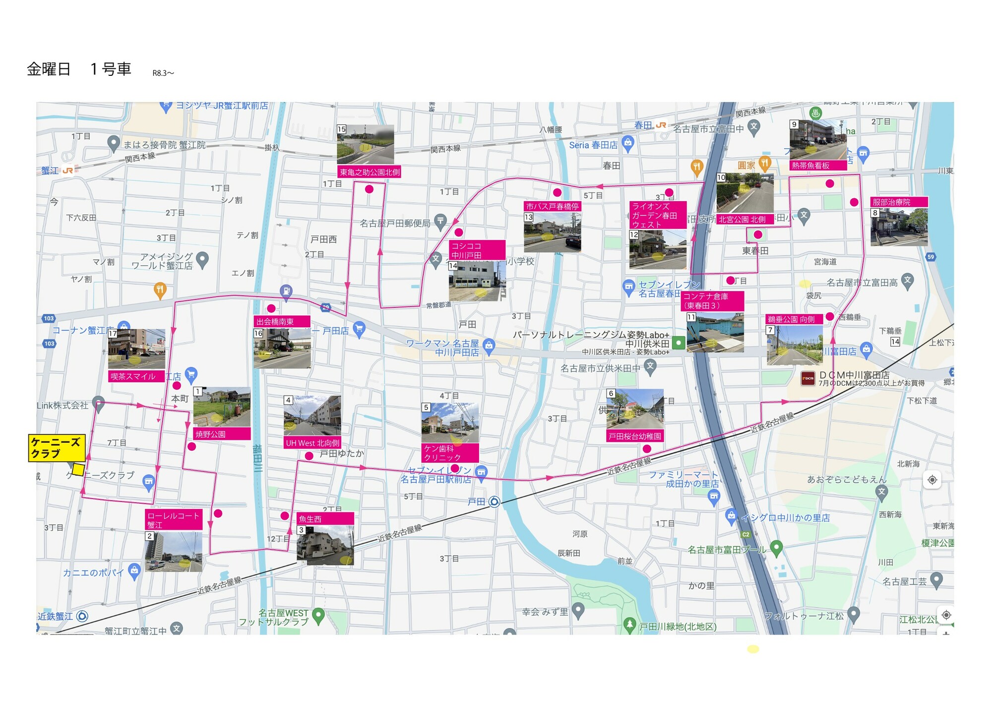Select the school icon for 名古屋市立富田中
Image resolution: width=992 pixels, height=701 pixels.
point(754,127)
